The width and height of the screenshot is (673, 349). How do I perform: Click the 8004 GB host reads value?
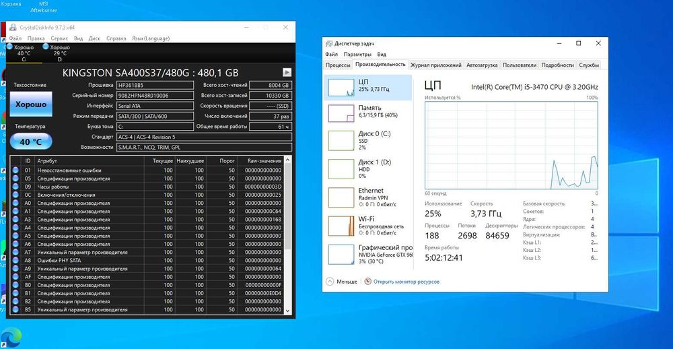[x=271, y=85]
